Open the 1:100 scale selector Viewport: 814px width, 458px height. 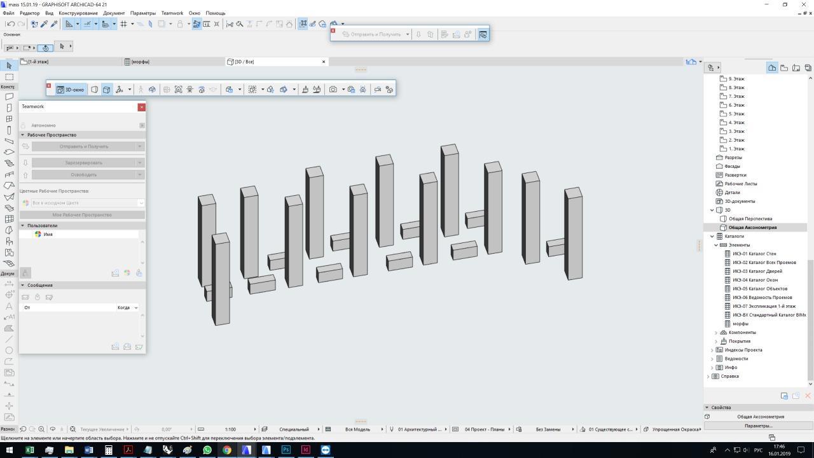click(230, 429)
